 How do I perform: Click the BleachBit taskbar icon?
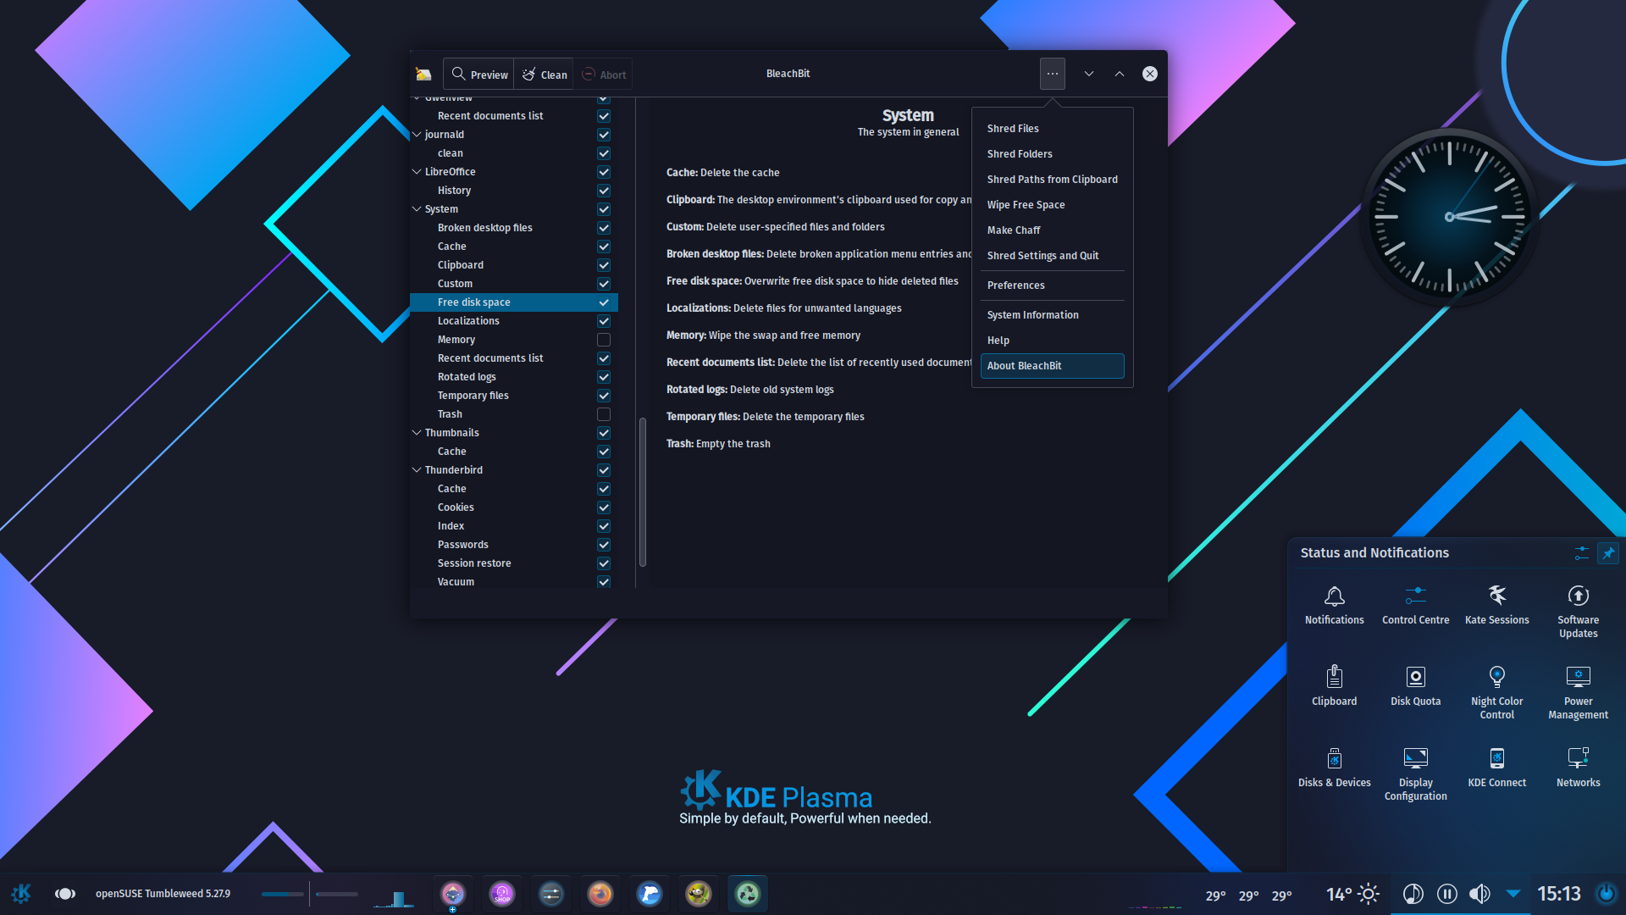tap(747, 894)
